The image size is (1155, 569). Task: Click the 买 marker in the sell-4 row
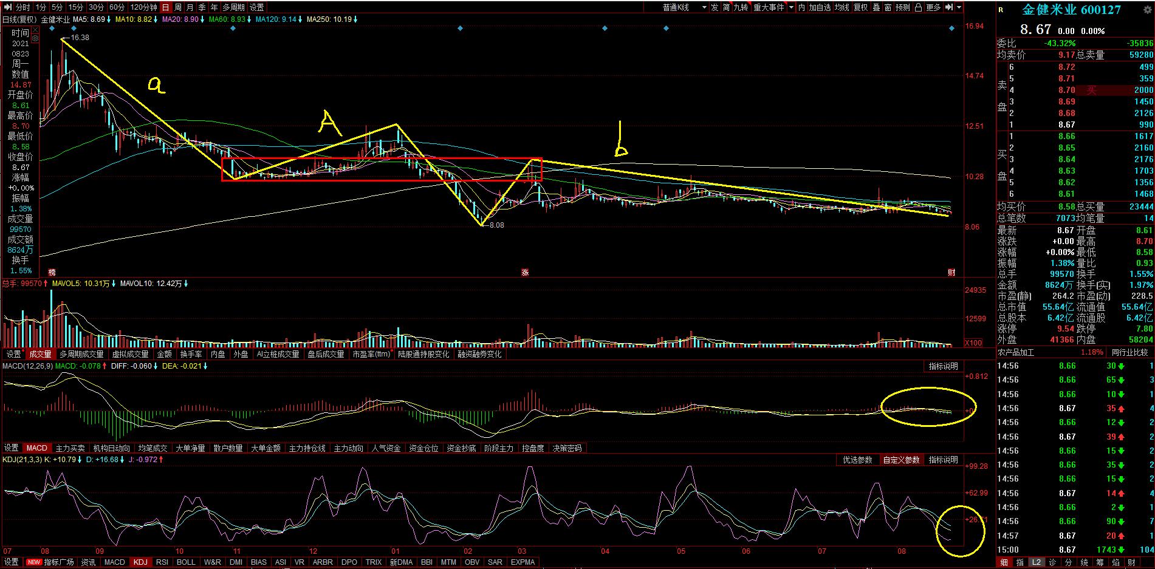[x=1091, y=90]
